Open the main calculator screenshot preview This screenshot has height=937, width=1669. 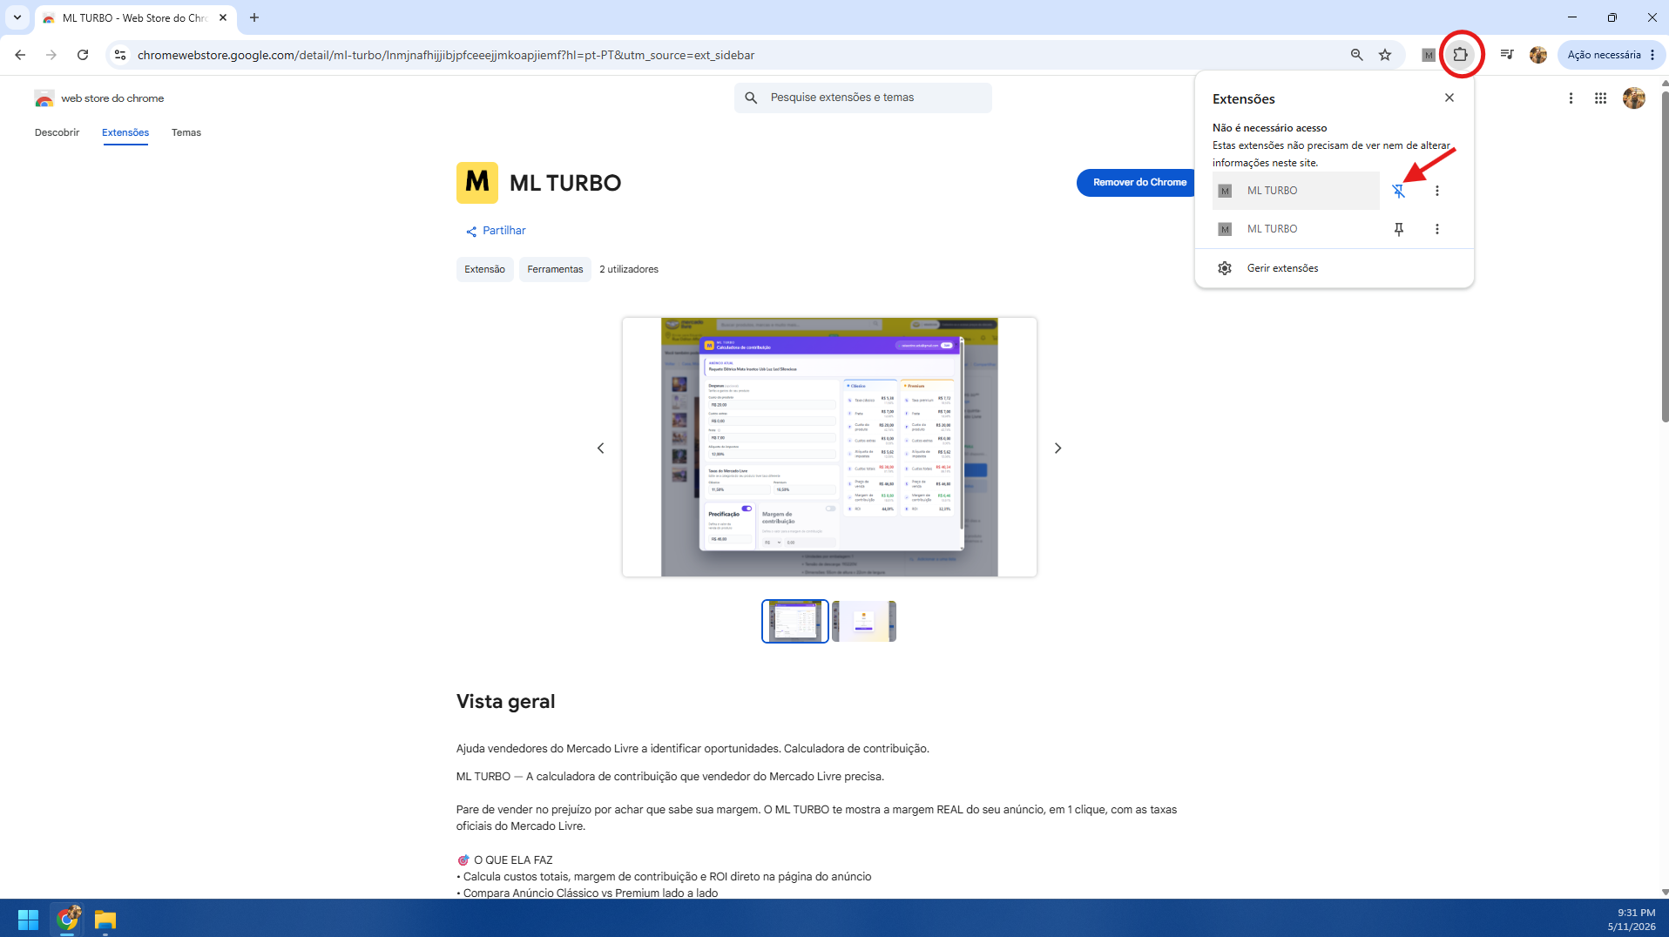[x=829, y=447]
